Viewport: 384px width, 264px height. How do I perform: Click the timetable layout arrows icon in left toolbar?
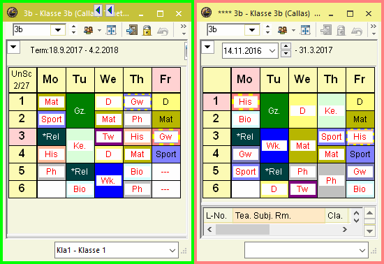(x=112, y=30)
